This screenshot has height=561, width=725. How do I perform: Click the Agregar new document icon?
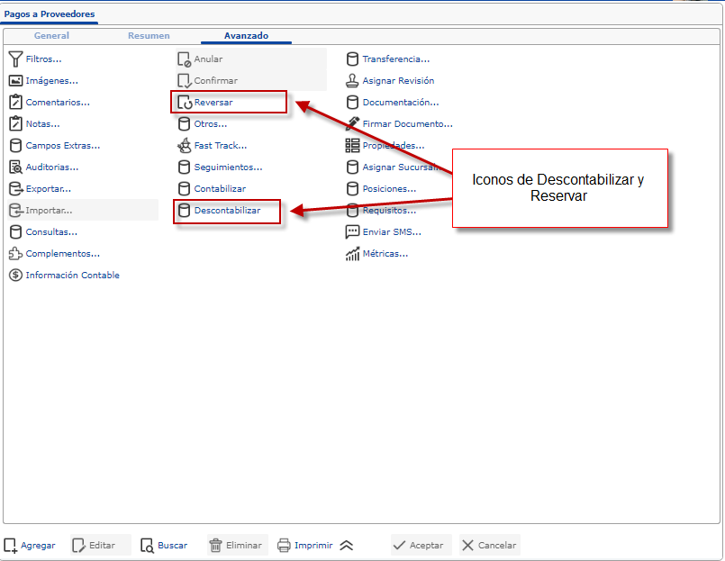(10, 546)
